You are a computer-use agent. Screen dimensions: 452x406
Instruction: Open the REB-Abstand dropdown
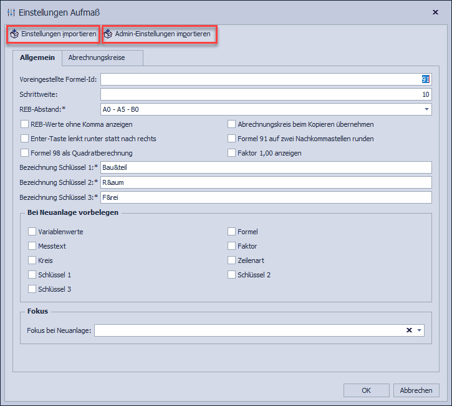click(426, 109)
